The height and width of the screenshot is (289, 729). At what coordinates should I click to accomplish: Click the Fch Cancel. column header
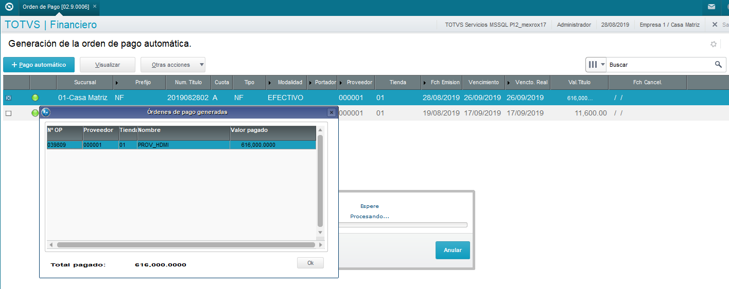647,82
